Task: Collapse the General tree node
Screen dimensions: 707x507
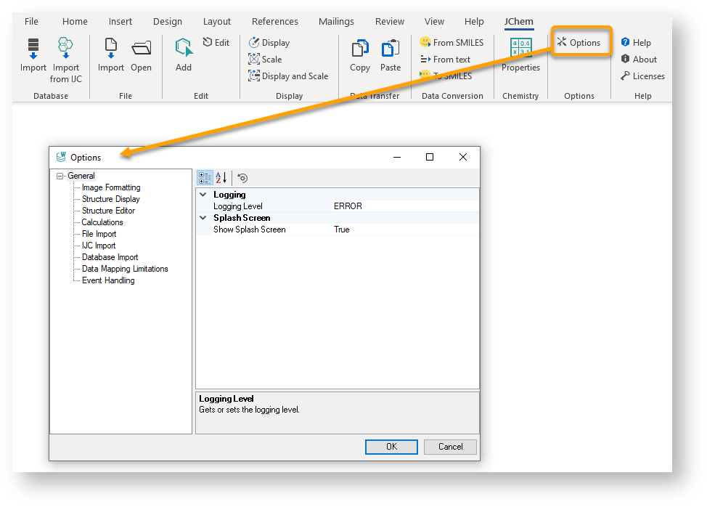Action: coord(60,176)
